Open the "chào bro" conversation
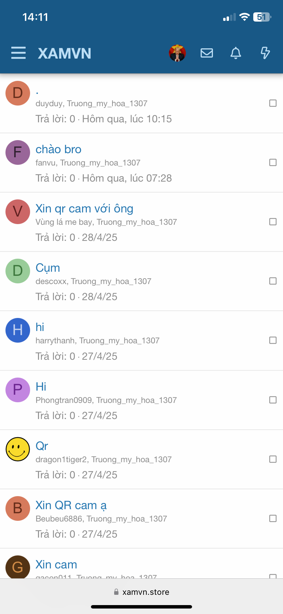The image size is (283, 614). pyautogui.click(x=58, y=149)
